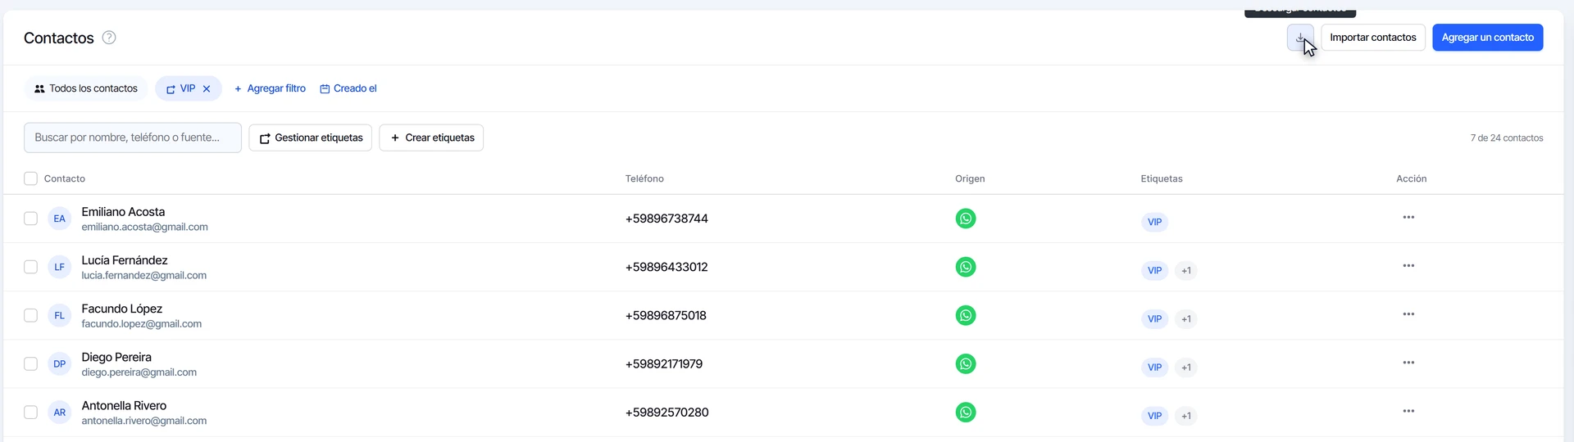The height and width of the screenshot is (442, 1574).
Task: Click VIP tag in Diego Pereira row
Action: click(1154, 368)
